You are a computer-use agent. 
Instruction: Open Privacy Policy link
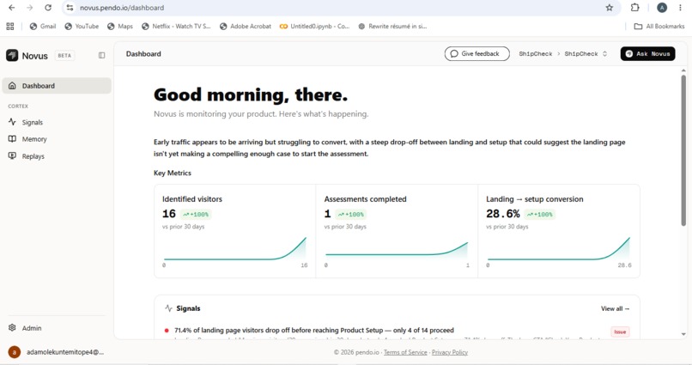pyautogui.click(x=450, y=352)
